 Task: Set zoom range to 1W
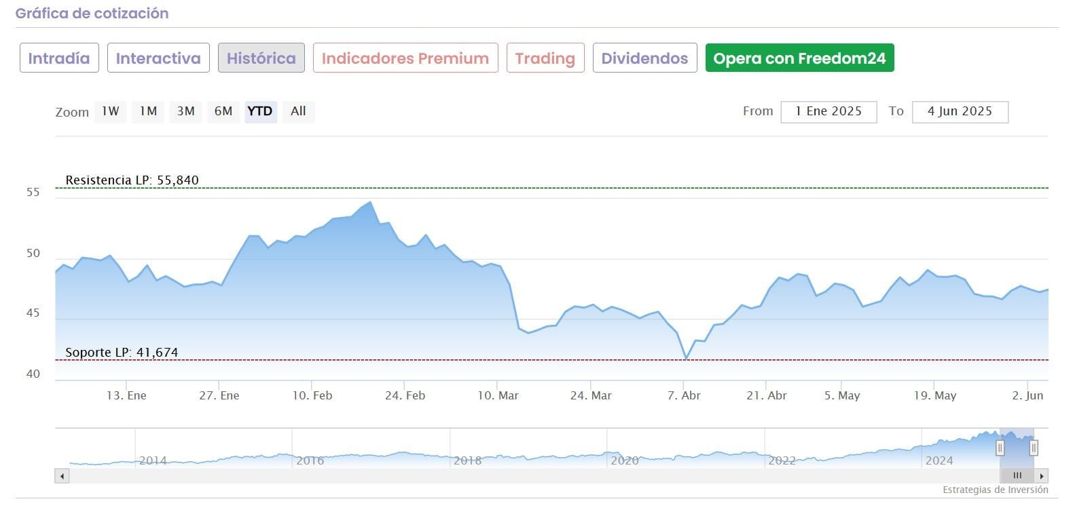point(111,111)
